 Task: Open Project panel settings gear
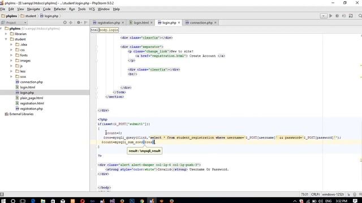79,23
